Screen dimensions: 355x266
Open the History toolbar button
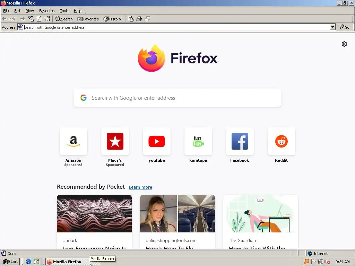click(112, 19)
